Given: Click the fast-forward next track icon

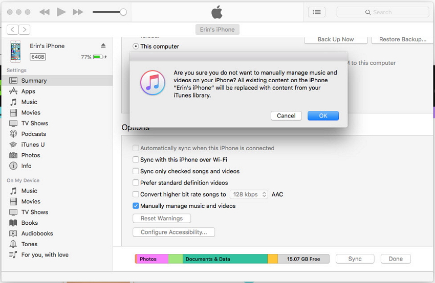Looking at the screenshot, I should pos(78,12).
